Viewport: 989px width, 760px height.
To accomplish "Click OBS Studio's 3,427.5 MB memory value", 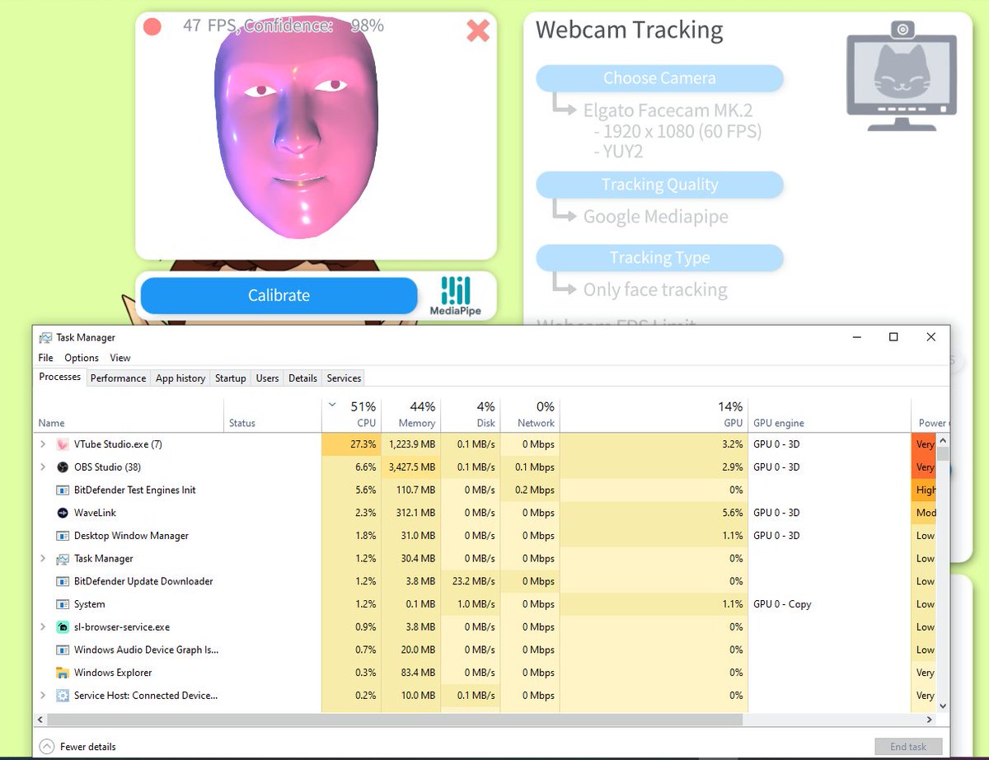I will coord(411,467).
